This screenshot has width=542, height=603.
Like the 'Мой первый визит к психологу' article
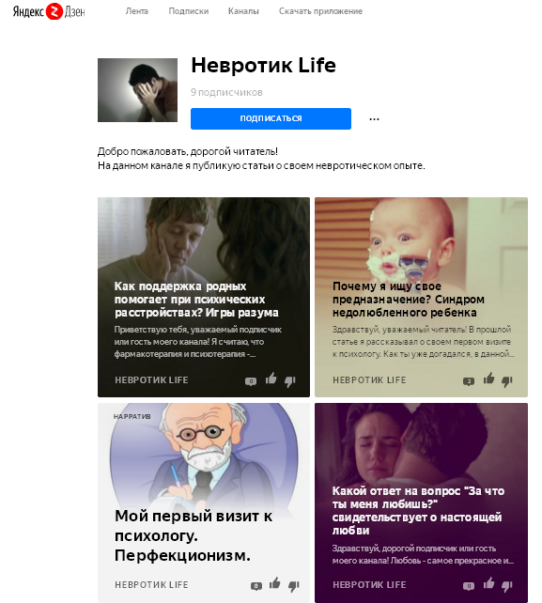coord(274,583)
